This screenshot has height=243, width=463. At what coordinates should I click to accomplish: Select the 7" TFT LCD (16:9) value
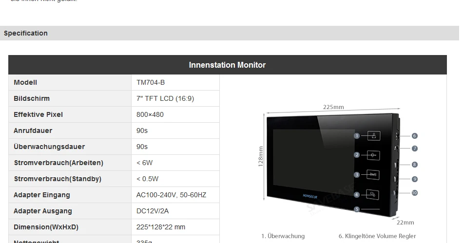[165, 98]
